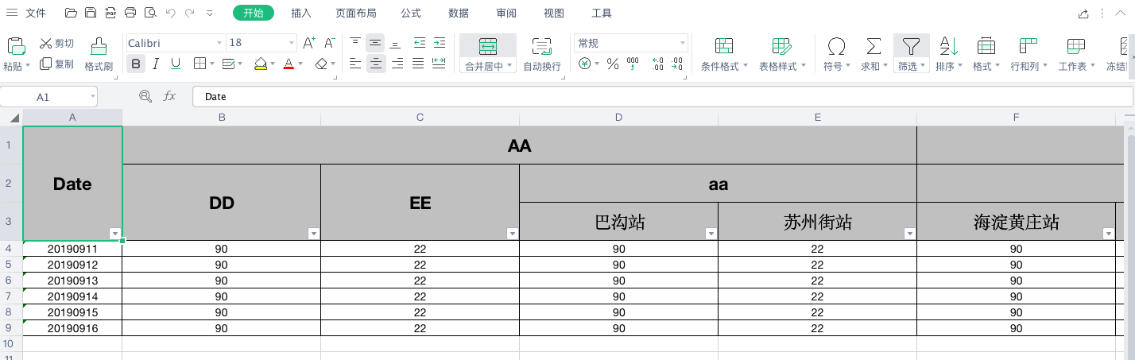Click the Print icon
The image size is (1135, 360).
pyautogui.click(x=130, y=13)
